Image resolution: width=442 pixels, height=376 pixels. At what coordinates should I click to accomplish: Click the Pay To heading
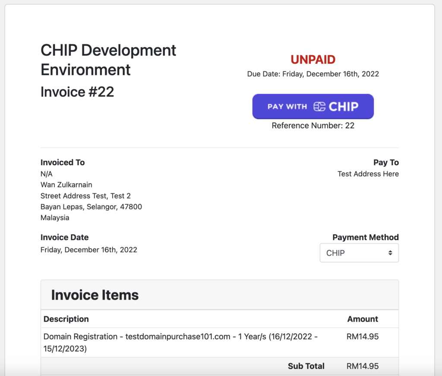point(386,163)
